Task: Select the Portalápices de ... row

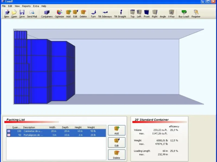Action: [56, 135]
